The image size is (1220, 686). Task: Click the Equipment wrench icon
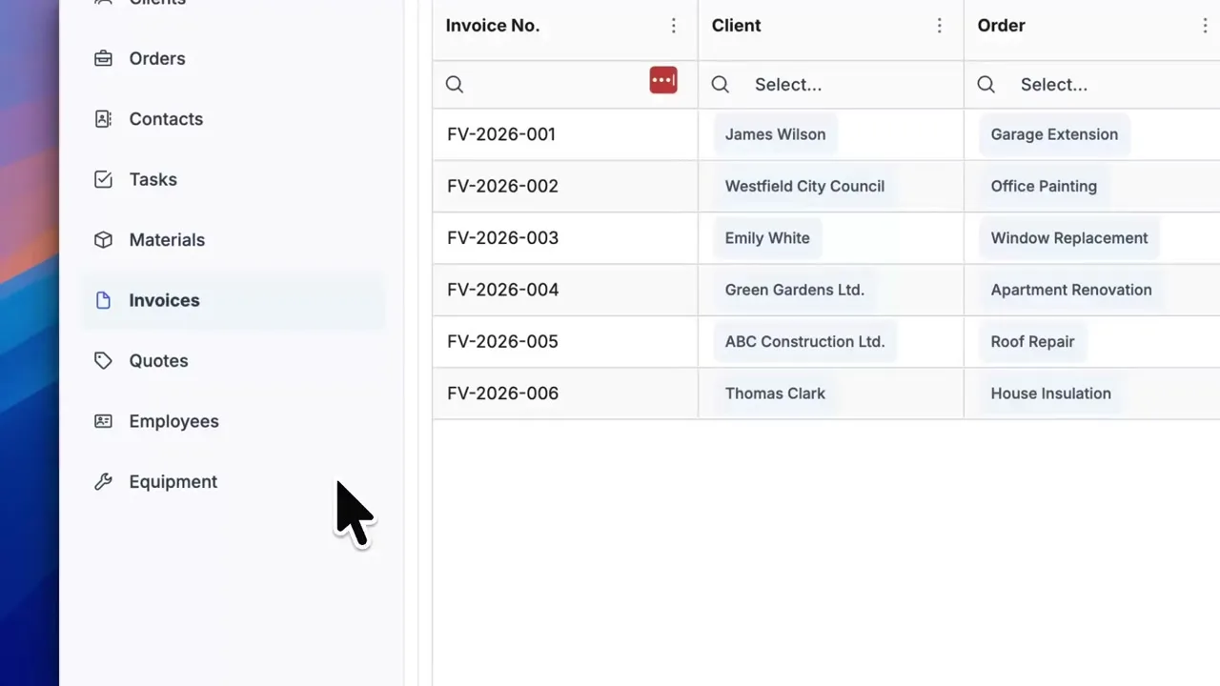pos(103,482)
